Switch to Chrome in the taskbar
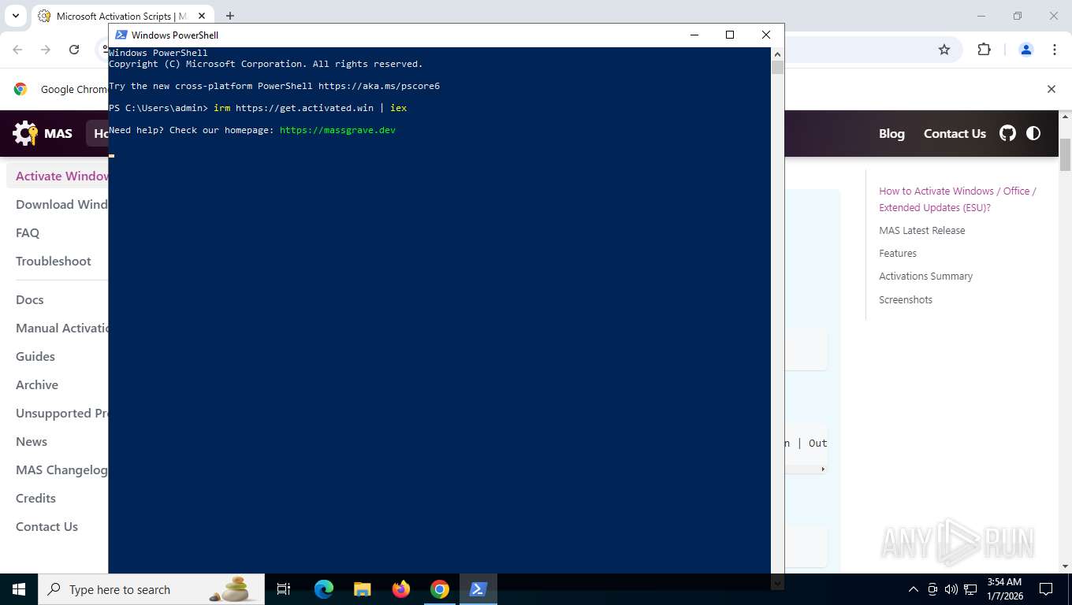 click(x=440, y=589)
